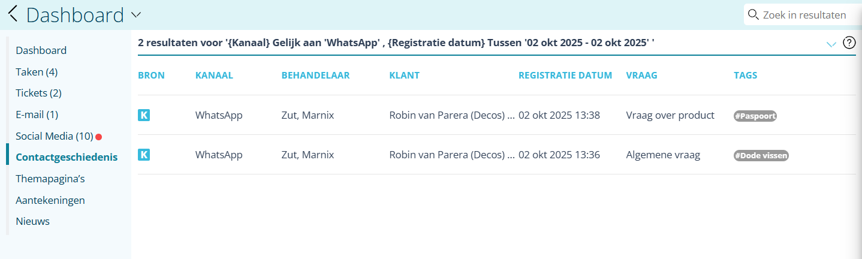Sort by the Registratie Datum column header
The width and height of the screenshot is (862, 259).
click(x=565, y=76)
